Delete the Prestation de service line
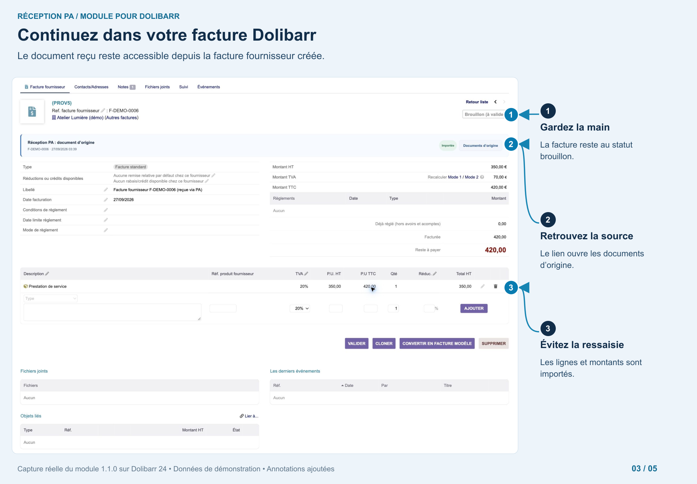This screenshot has width=697, height=484. coord(496,286)
